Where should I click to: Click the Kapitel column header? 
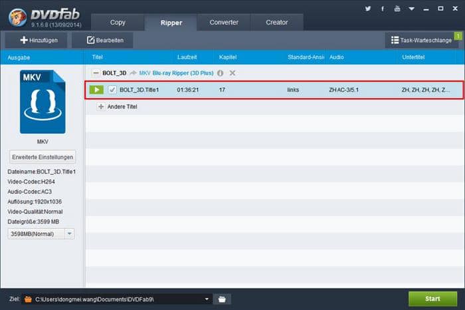click(228, 57)
